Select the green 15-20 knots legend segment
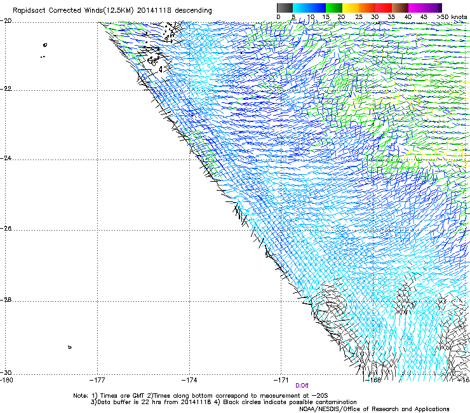The image size is (470, 413). (334, 8)
